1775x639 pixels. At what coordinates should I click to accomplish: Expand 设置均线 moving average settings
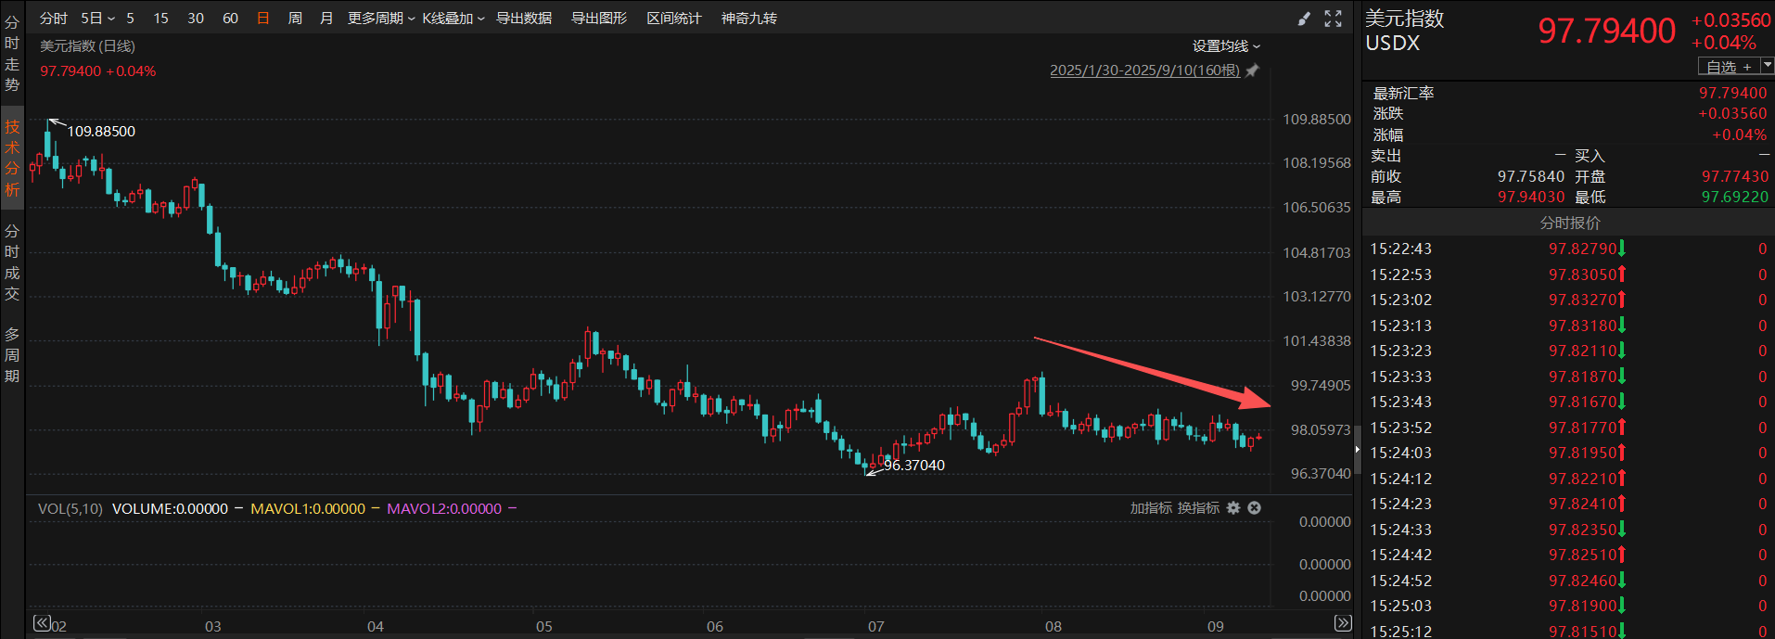coord(1226,46)
